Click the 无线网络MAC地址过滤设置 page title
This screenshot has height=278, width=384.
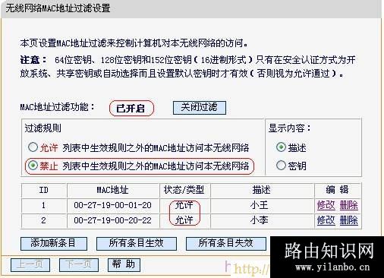click(x=58, y=8)
